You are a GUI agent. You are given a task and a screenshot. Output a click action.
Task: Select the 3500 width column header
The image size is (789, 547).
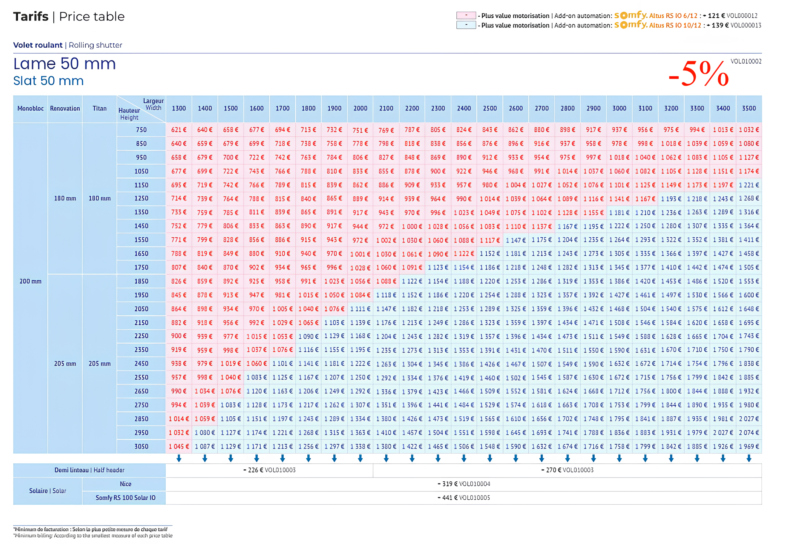(x=749, y=108)
